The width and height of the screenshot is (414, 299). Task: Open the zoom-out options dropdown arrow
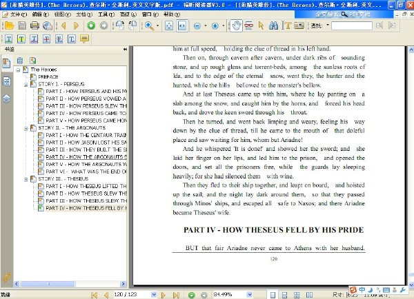click(x=206, y=26)
